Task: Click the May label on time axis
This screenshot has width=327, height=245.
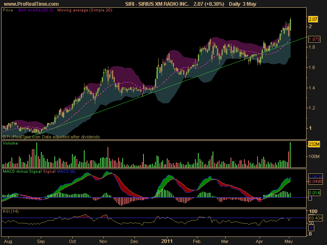Action: tap(289, 241)
